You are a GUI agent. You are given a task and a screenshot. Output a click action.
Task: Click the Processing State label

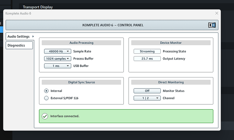174,51
